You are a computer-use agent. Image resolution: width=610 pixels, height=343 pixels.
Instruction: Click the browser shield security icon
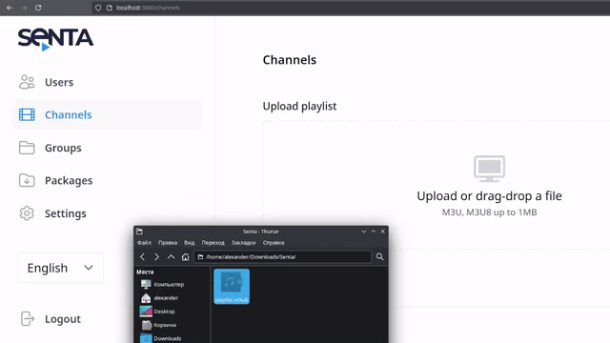coord(98,8)
